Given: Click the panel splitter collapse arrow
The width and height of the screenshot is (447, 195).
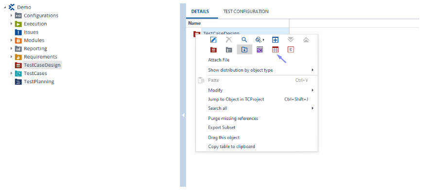Looking at the screenshot, I should click(183, 115).
